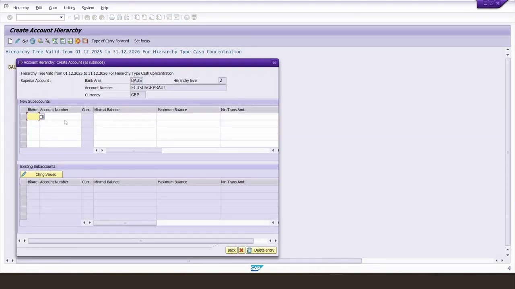Click the Collapse subtree icon
Viewport: 515px width, 289px height.
(x=62, y=41)
